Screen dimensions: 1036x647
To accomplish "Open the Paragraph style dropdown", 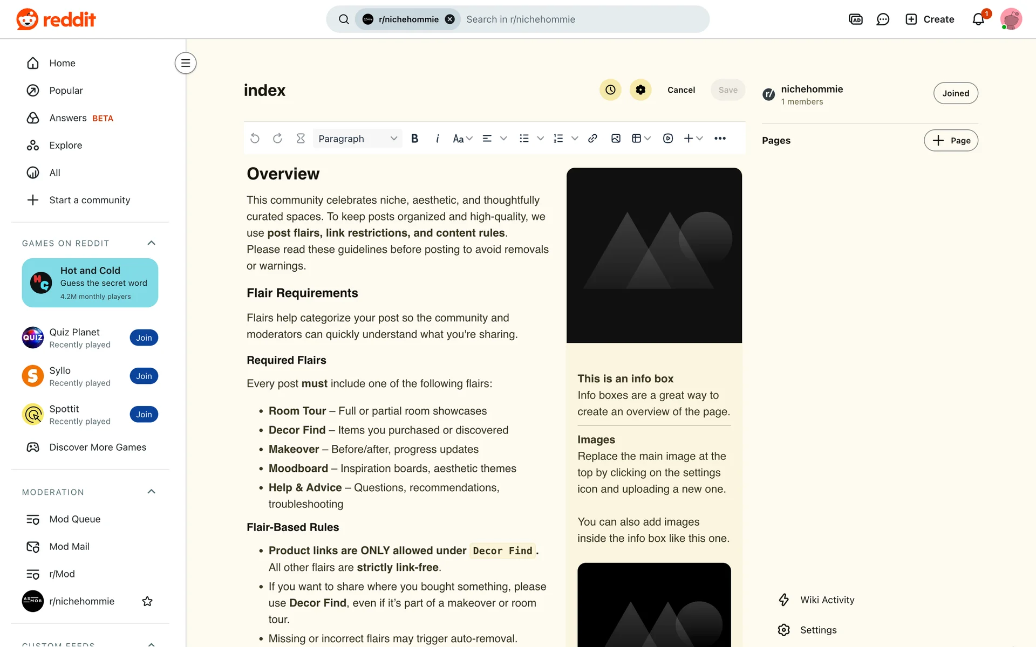I will point(357,139).
